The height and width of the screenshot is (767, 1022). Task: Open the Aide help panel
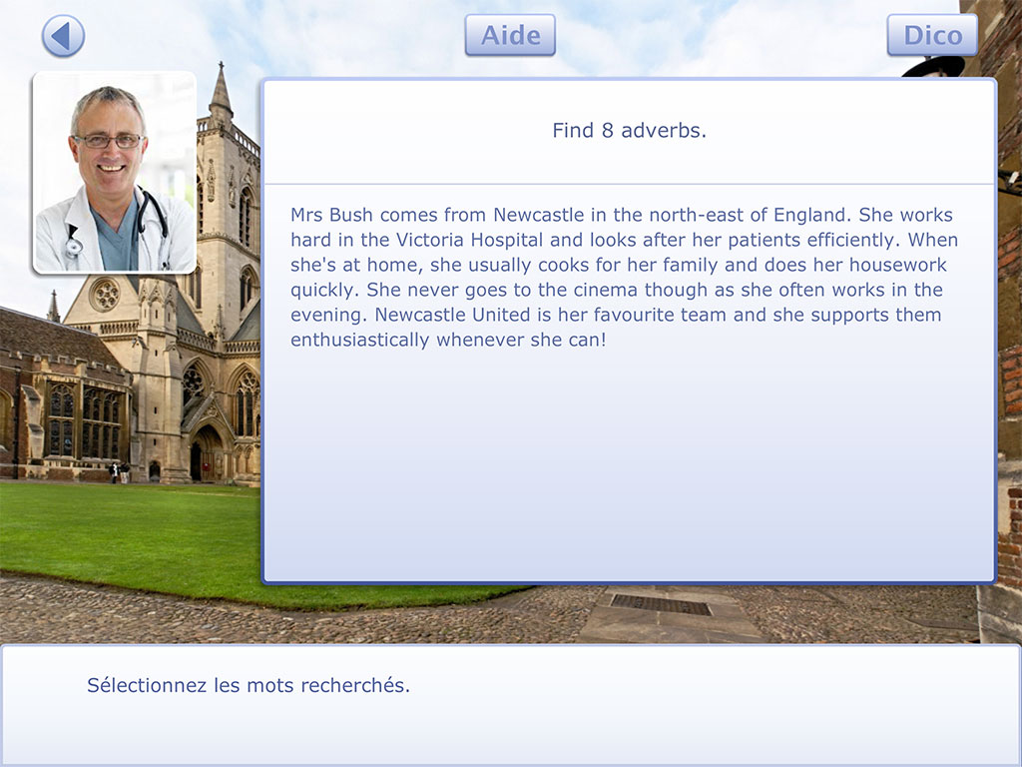510,35
